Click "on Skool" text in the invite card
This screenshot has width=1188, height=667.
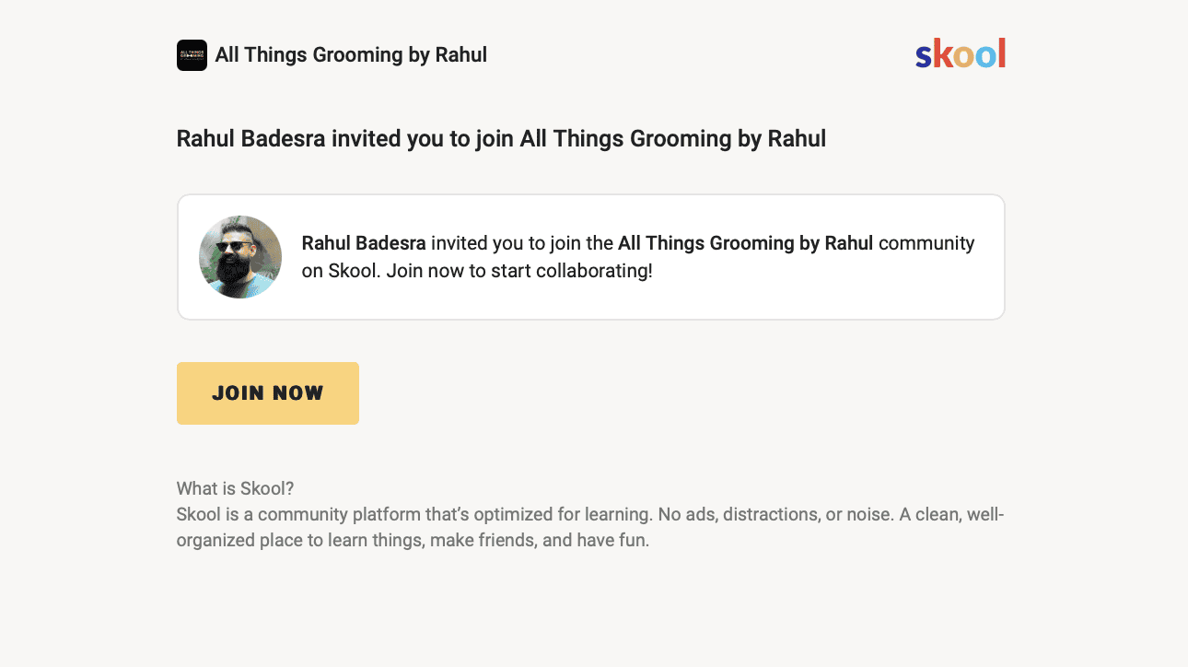click(341, 272)
